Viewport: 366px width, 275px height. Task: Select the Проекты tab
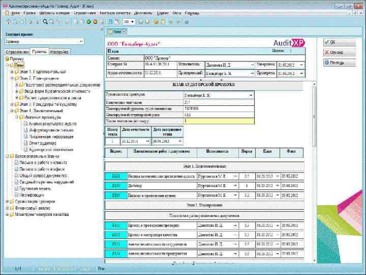pyautogui.click(x=39, y=51)
